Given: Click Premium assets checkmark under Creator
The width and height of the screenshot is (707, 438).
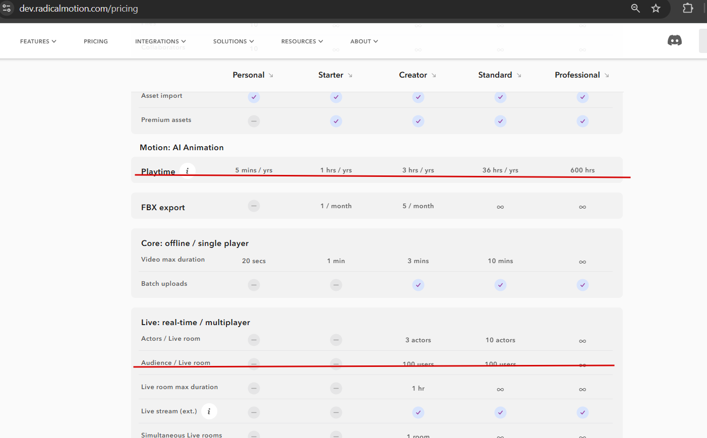Looking at the screenshot, I should pyautogui.click(x=418, y=121).
